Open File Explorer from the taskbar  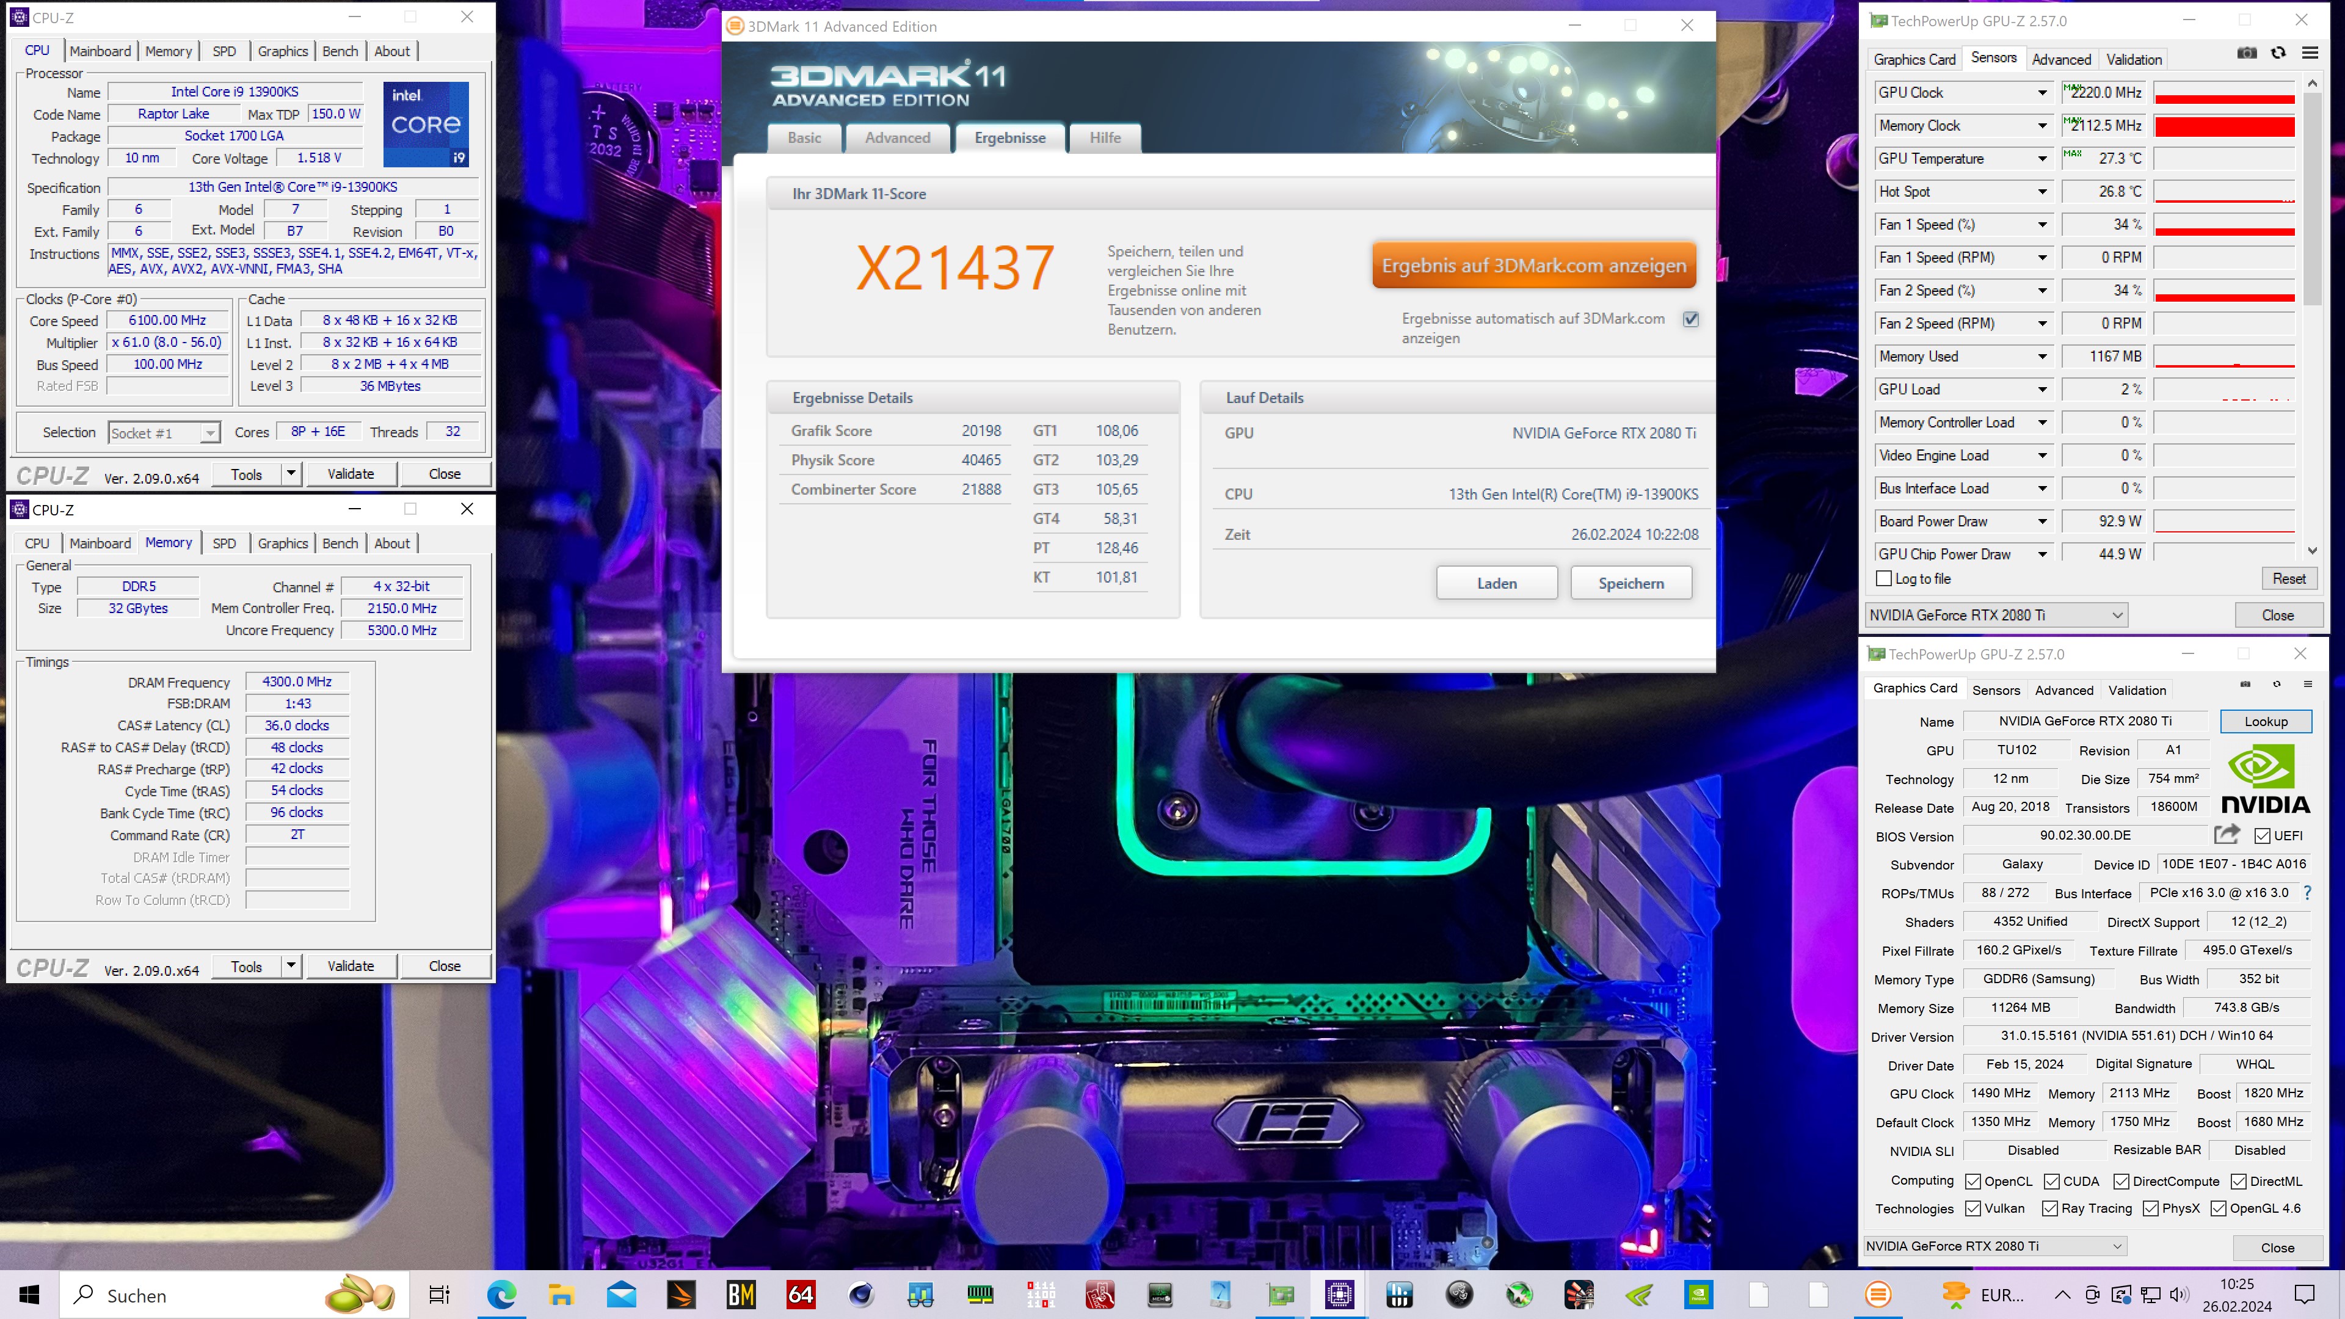pos(561,1295)
